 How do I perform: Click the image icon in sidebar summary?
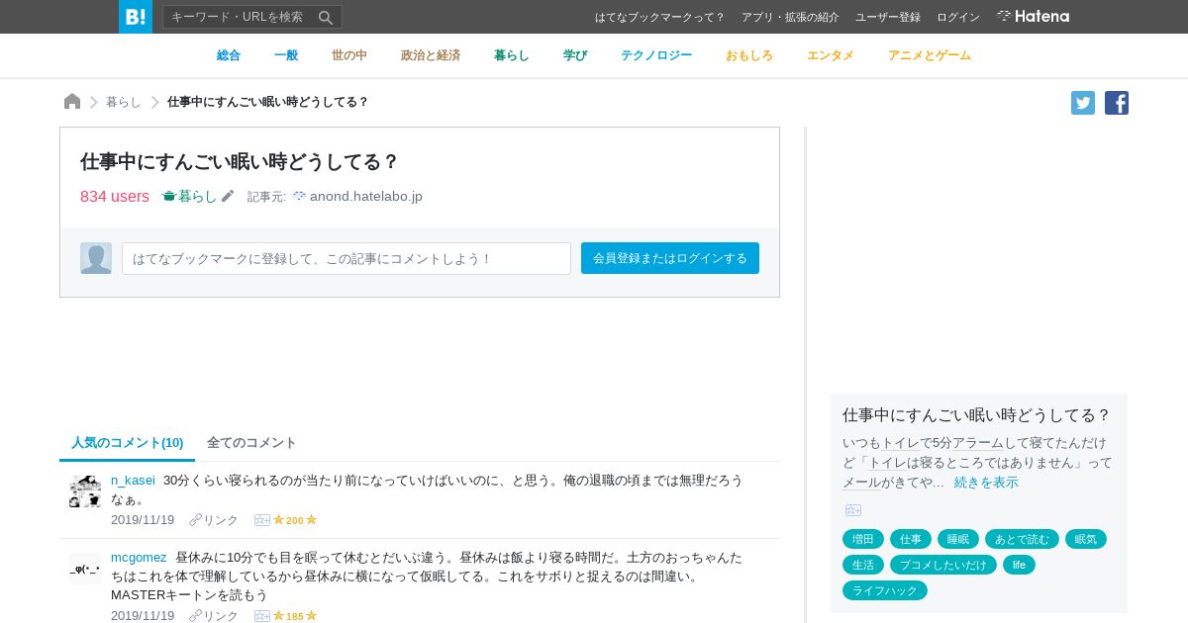click(853, 510)
